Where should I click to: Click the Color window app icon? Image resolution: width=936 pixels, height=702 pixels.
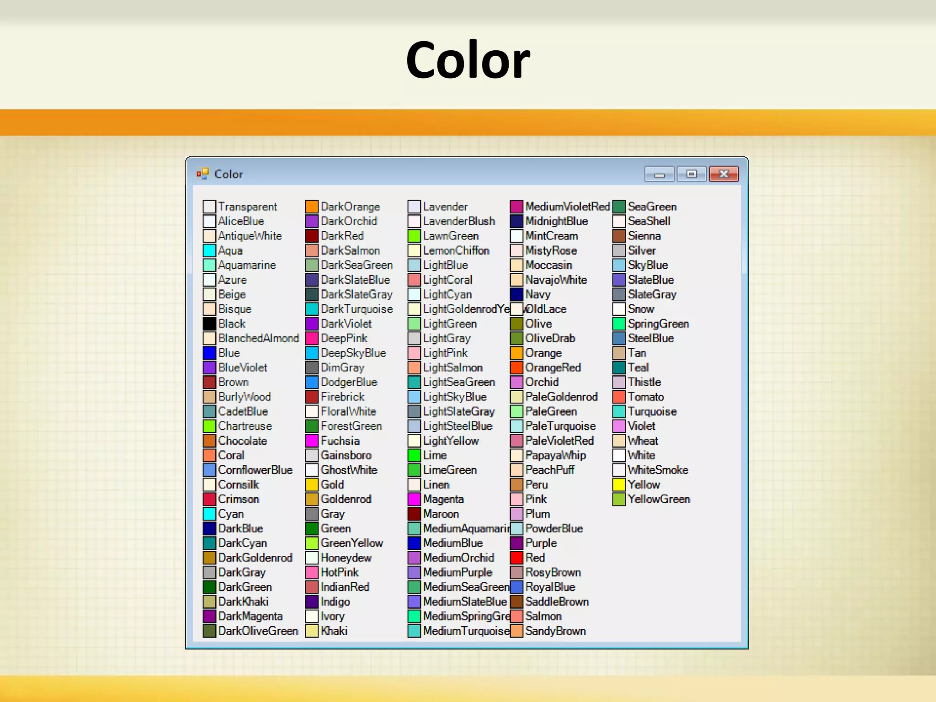[202, 174]
